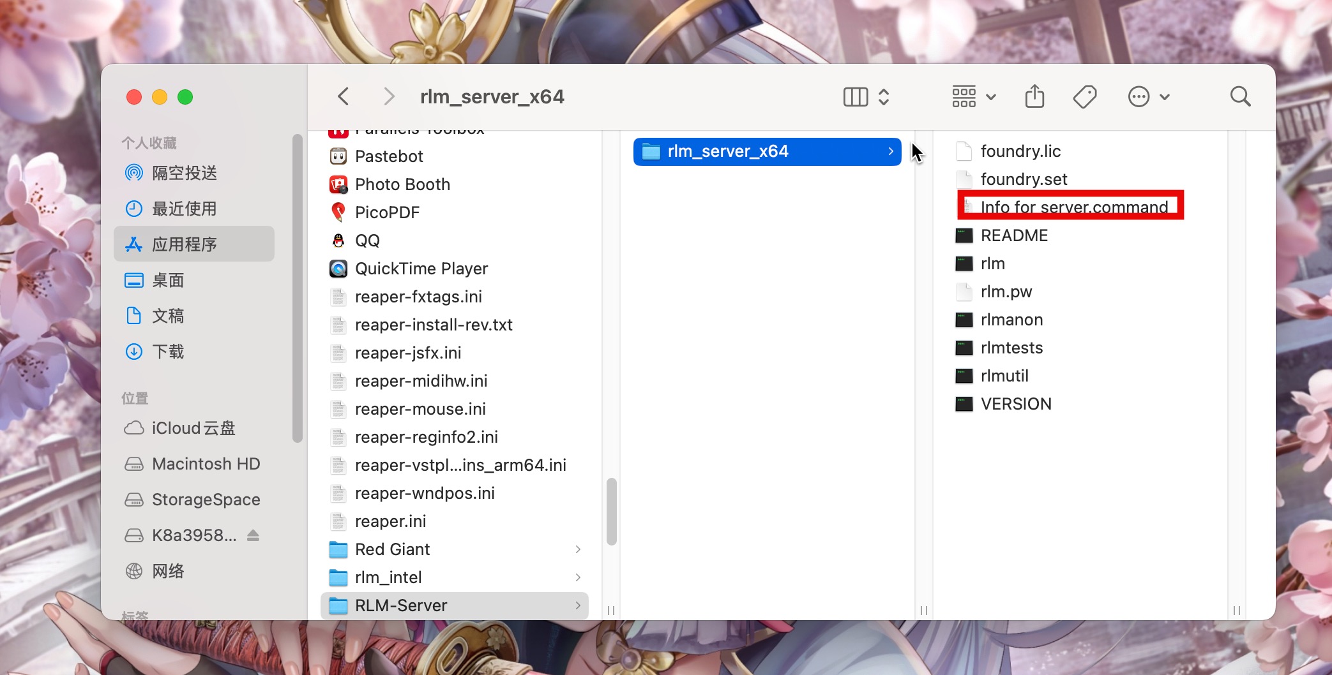Image resolution: width=1332 pixels, height=675 pixels.
Task: Select the Photo Booth app icon
Action: [338, 184]
